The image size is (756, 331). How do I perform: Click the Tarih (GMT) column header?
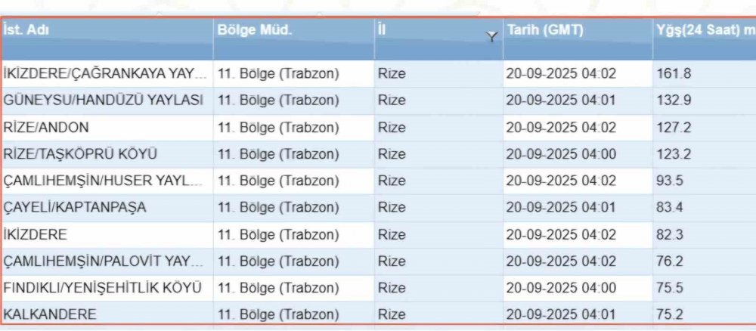(545, 31)
